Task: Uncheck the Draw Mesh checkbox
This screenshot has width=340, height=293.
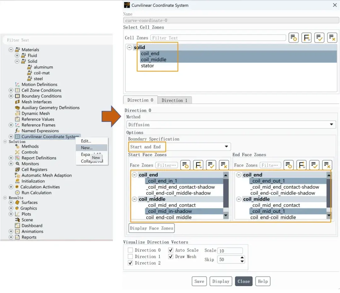Action: tap(171, 257)
